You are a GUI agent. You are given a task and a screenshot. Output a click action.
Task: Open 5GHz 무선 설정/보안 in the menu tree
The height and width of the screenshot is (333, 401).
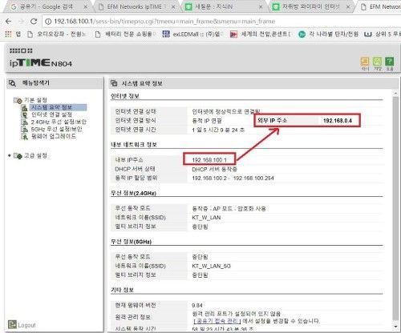coord(56,129)
